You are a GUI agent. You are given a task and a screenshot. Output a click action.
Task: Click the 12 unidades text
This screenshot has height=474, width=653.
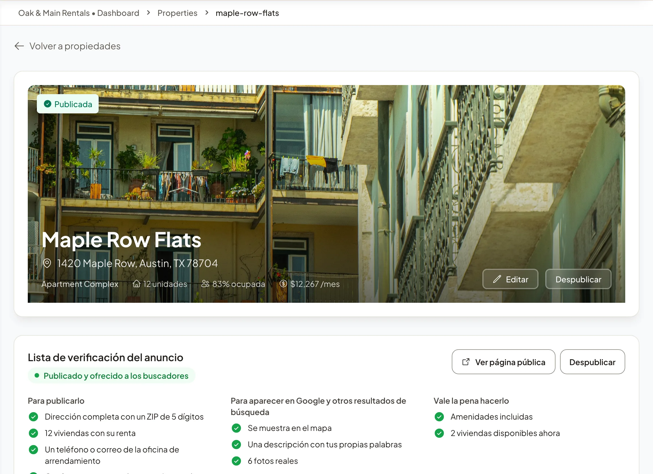point(165,284)
